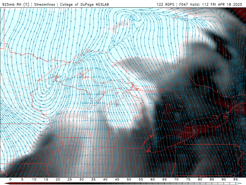Screen dimensions: 246x185
Task: Select the 'Streamlines' header label
Action: coord(45,4)
